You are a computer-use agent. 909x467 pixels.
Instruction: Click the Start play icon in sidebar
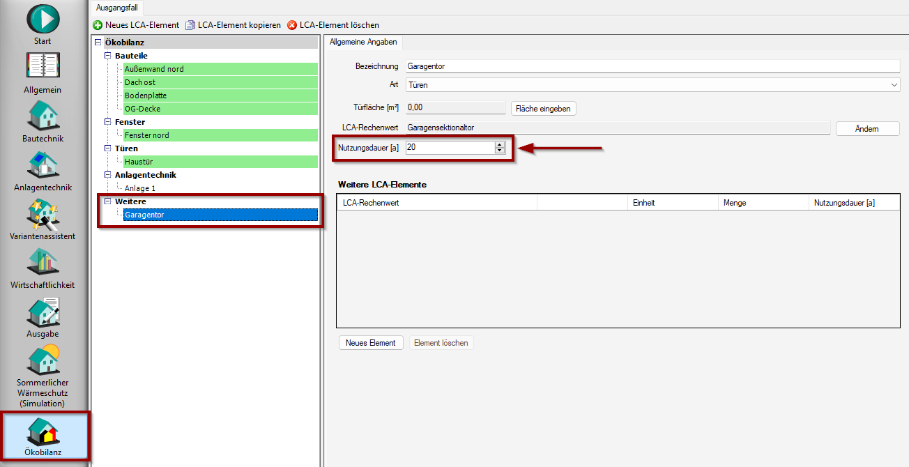(43, 19)
